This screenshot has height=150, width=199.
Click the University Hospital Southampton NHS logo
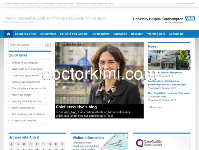pos(164,20)
